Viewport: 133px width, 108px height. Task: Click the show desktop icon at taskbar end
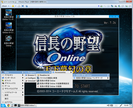130,105
